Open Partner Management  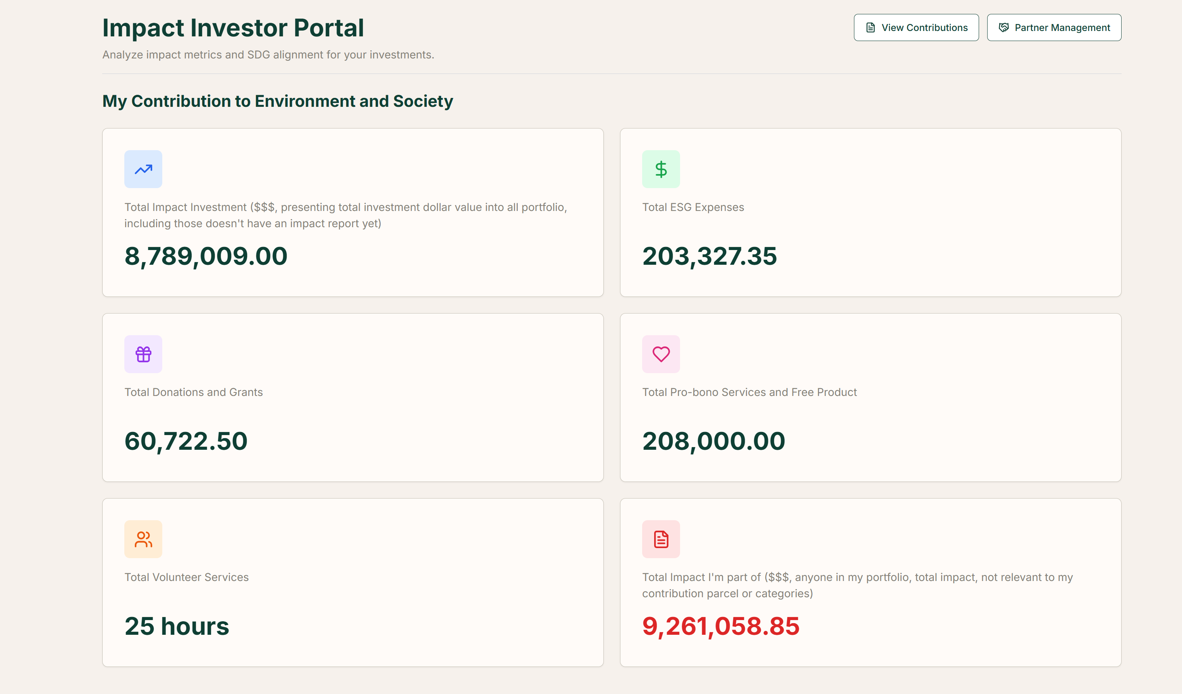pos(1054,27)
